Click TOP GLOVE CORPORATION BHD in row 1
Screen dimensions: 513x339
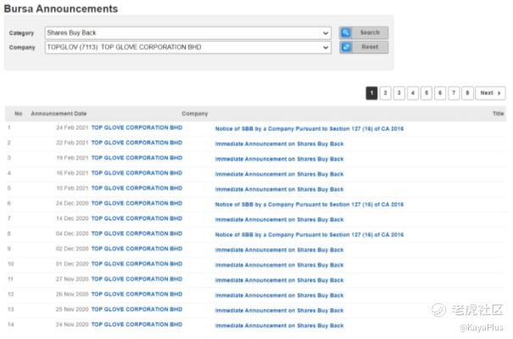pyautogui.click(x=137, y=127)
